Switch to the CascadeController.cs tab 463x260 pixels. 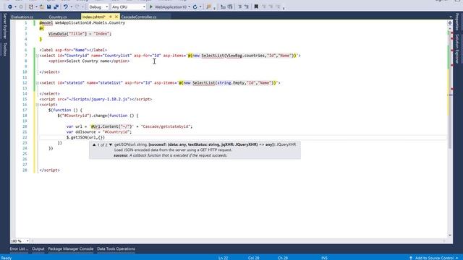coord(139,17)
